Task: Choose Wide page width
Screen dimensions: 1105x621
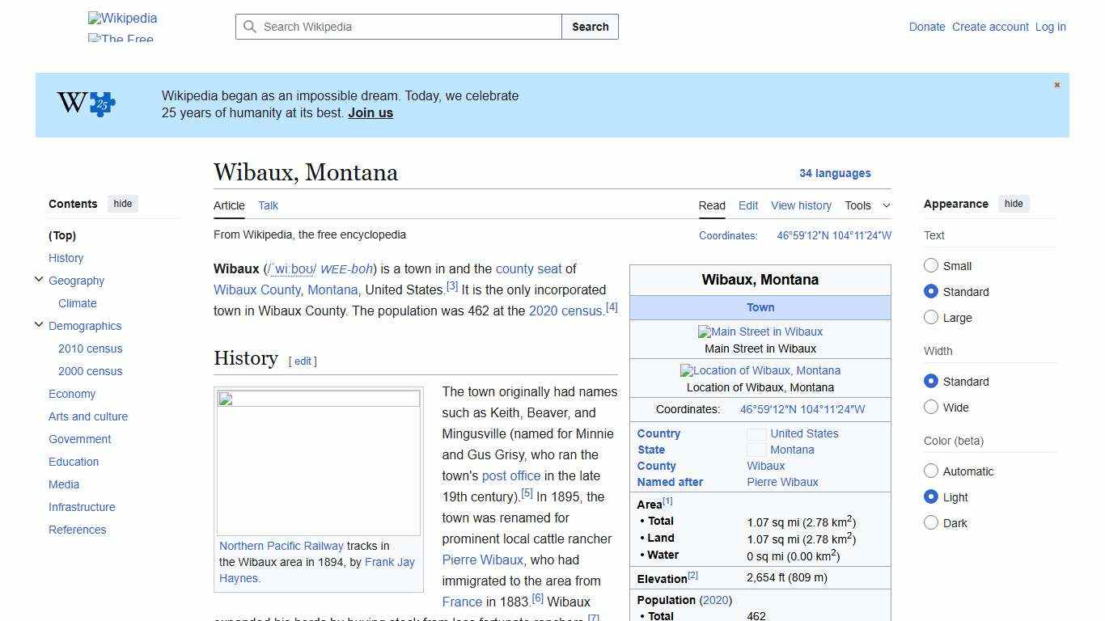Action: click(931, 407)
